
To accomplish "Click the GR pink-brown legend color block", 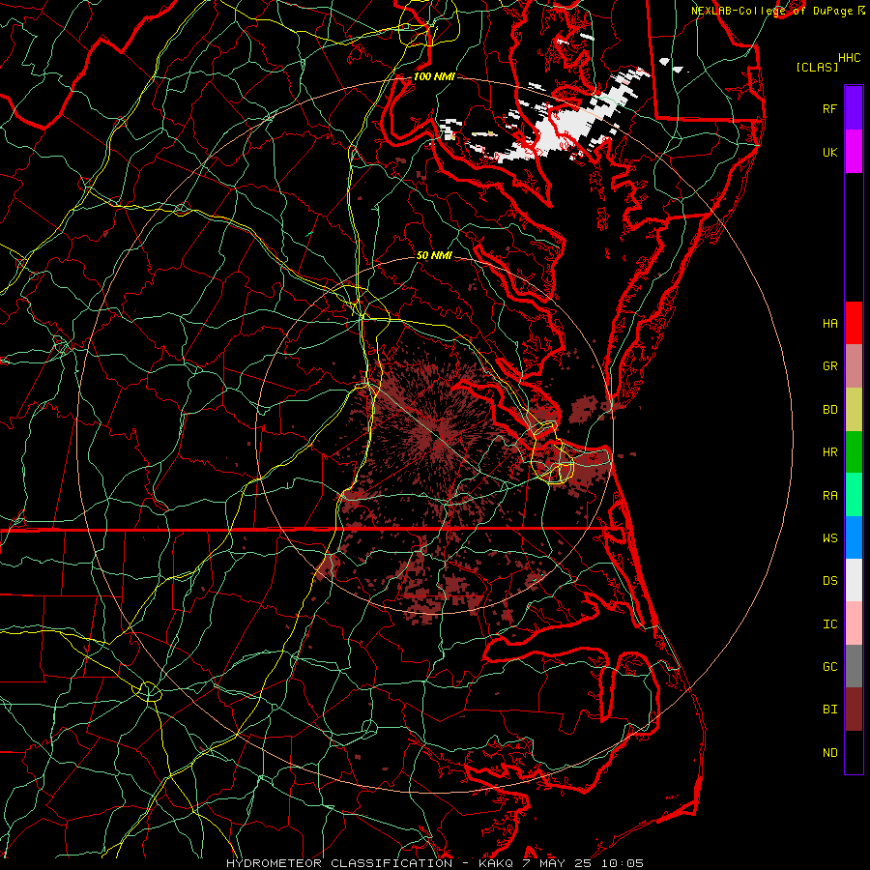I will coord(854,366).
